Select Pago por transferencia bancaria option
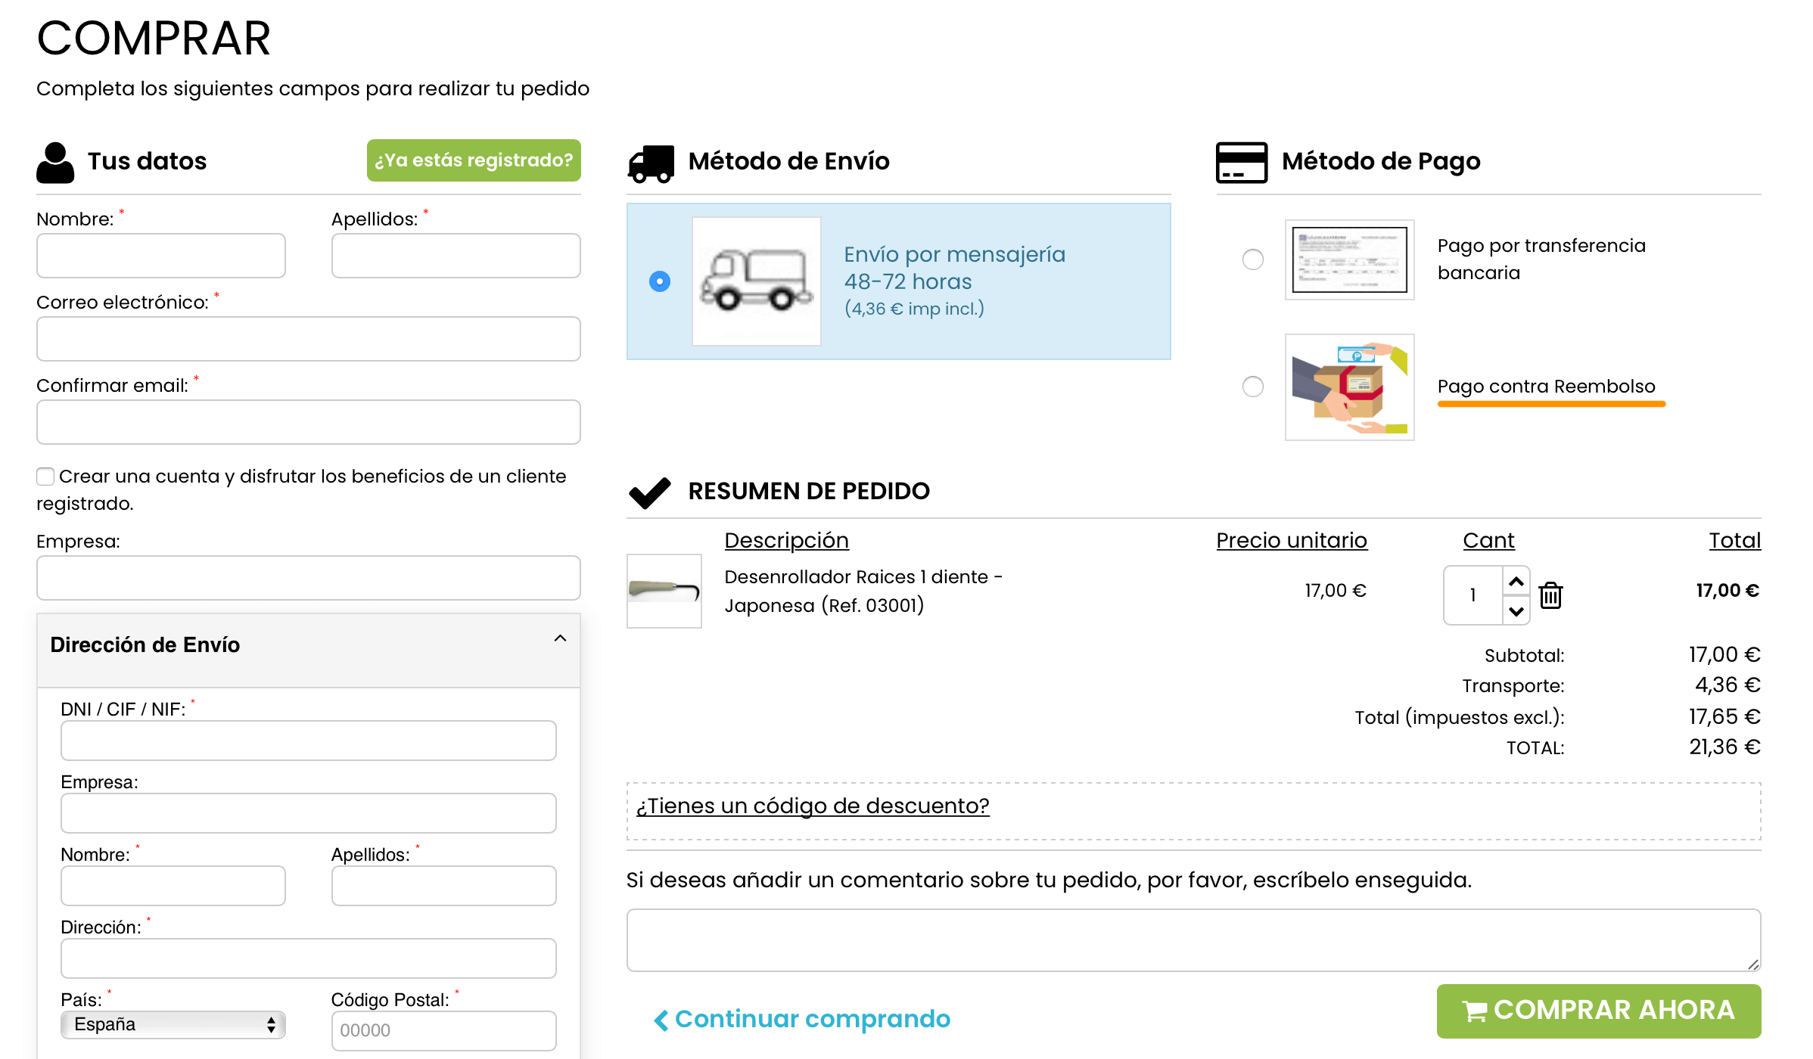This screenshot has height=1059, width=1813. pos(1253,259)
